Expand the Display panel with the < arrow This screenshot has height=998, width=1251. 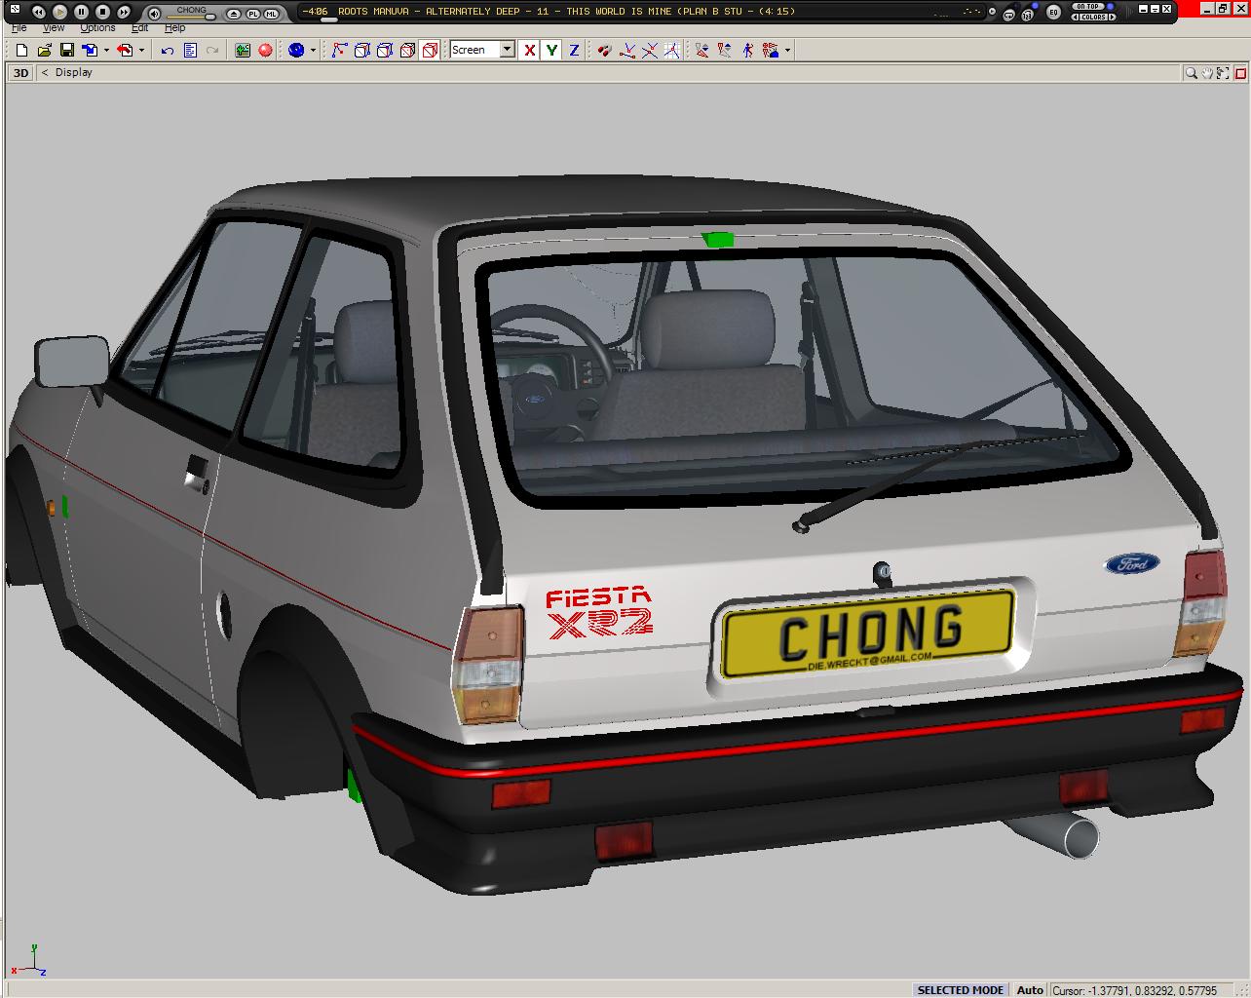pyautogui.click(x=45, y=73)
